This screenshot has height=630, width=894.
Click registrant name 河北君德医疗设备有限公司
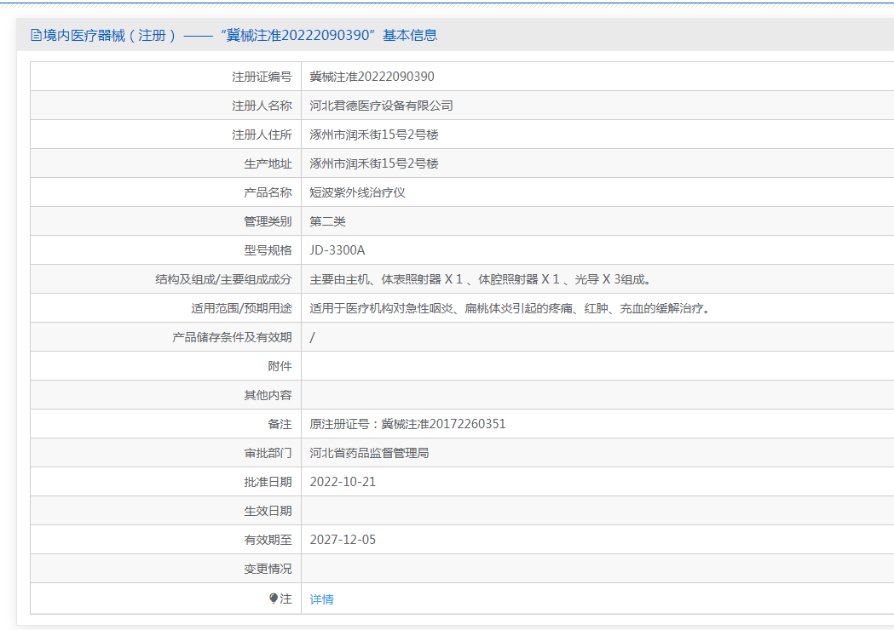pos(381,106)
